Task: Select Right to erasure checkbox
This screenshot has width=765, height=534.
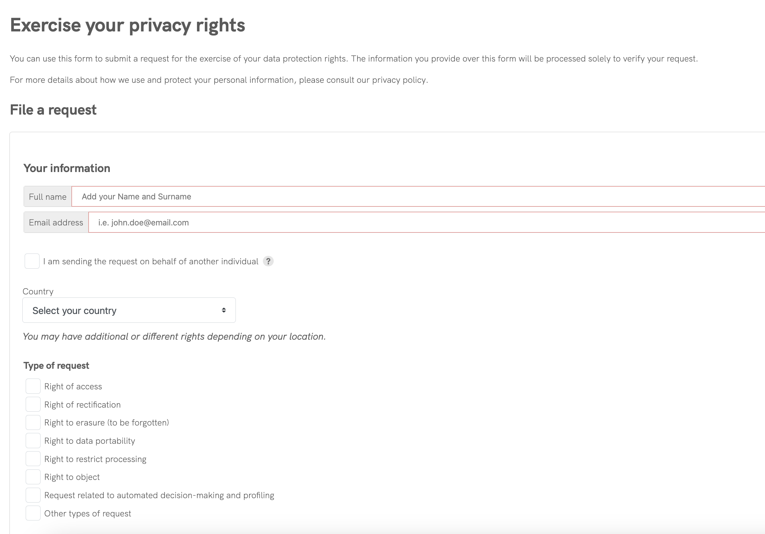Action: [33, 422]
